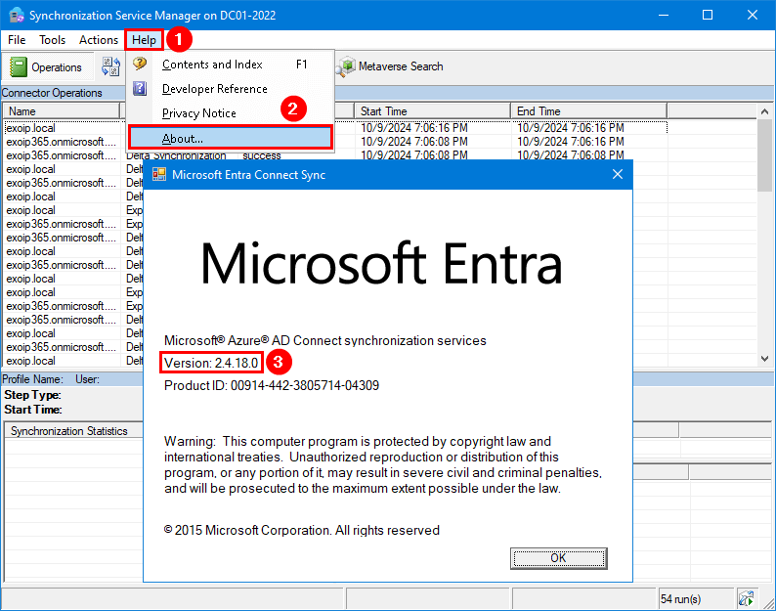Click the Developer Reference book icon

pos(140,88)
